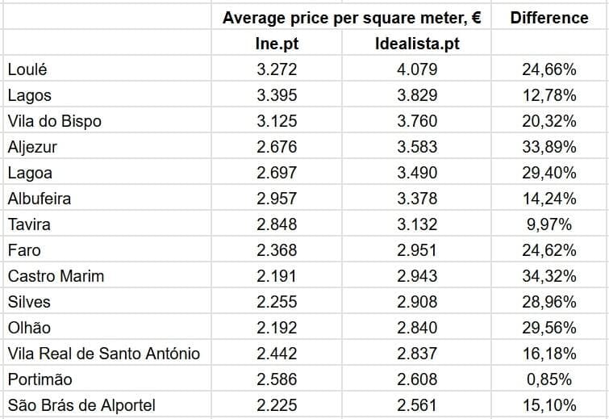Viewport: 609px width, 419px height.
Task: Click Loulé Idealista.pt price 4.079
Action: [x=417, y=69]
